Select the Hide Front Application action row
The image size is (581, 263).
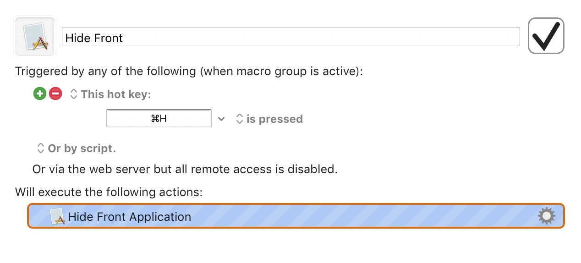click(296, 216)
